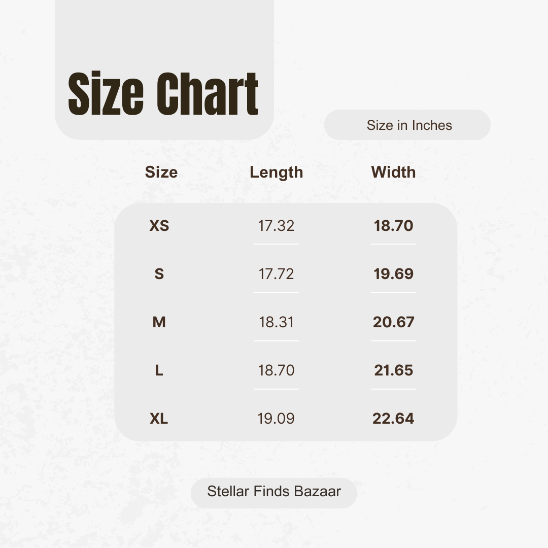This screenshot has height=548, width=548.
Task: Select the M length value 18.31
Action: pyautogui.click(x=276, y=322)
